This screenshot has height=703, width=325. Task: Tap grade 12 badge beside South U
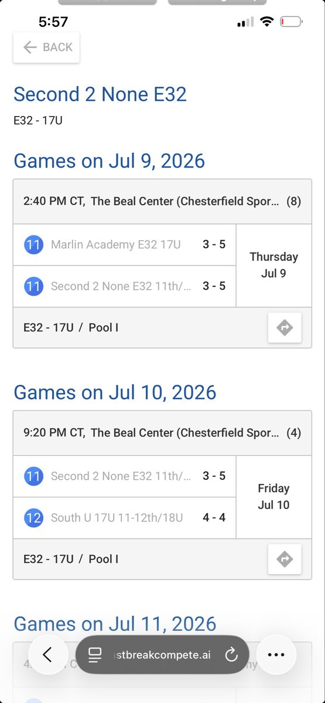click(33, 517)
